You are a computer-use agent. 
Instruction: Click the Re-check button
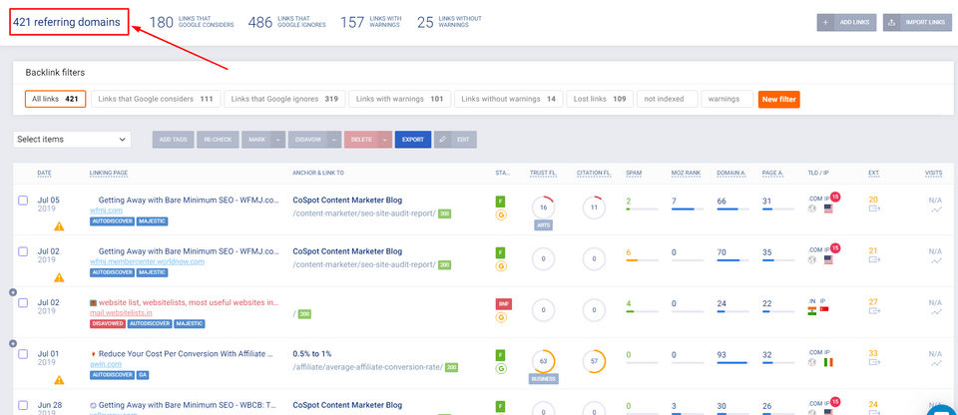[219, 140]
